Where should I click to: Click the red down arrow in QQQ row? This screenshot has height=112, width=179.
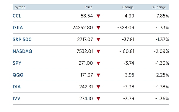click(98, 75)
